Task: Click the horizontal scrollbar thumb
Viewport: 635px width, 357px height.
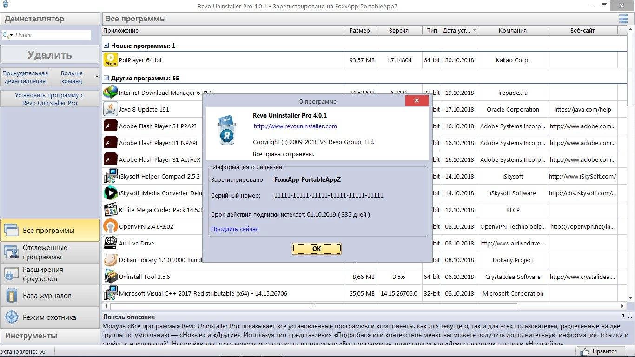Action: tap(313, 306)
